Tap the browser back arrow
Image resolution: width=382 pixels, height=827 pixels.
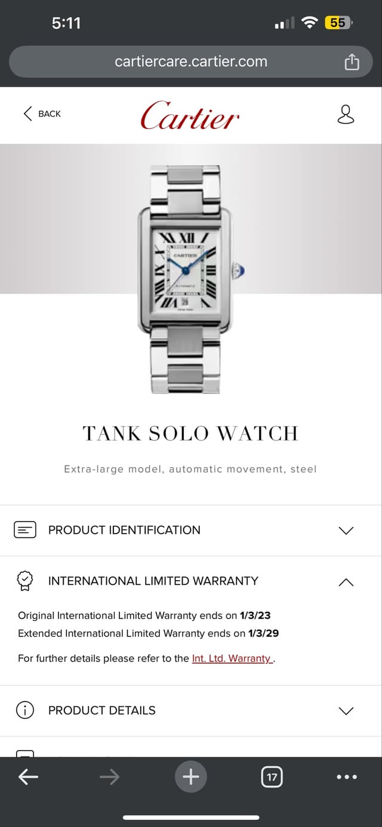(x=28, y=777)
